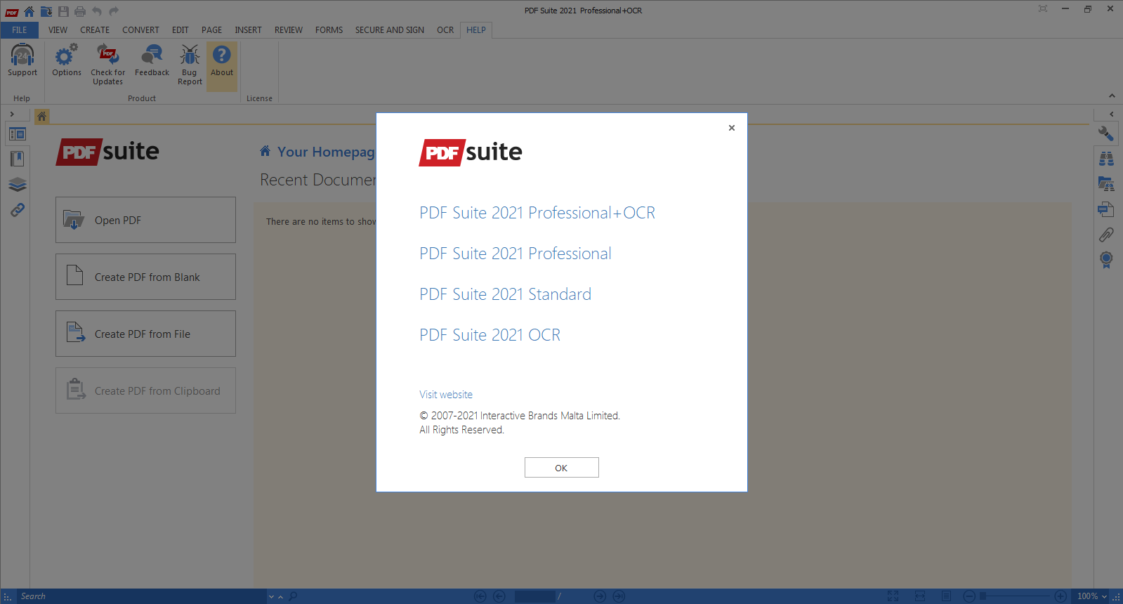Image resolution: width=1123 pixels, height=604 pixels.
Task: Open the folder search binoculars icon
Action: pos(1106,184)
